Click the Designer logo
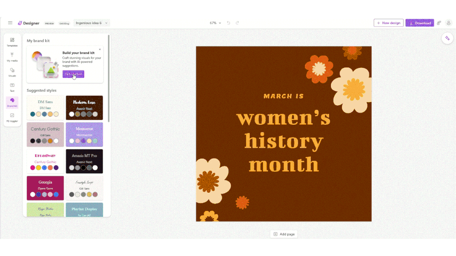Screen dimensions: 456x256 click(x=28, y=23)
